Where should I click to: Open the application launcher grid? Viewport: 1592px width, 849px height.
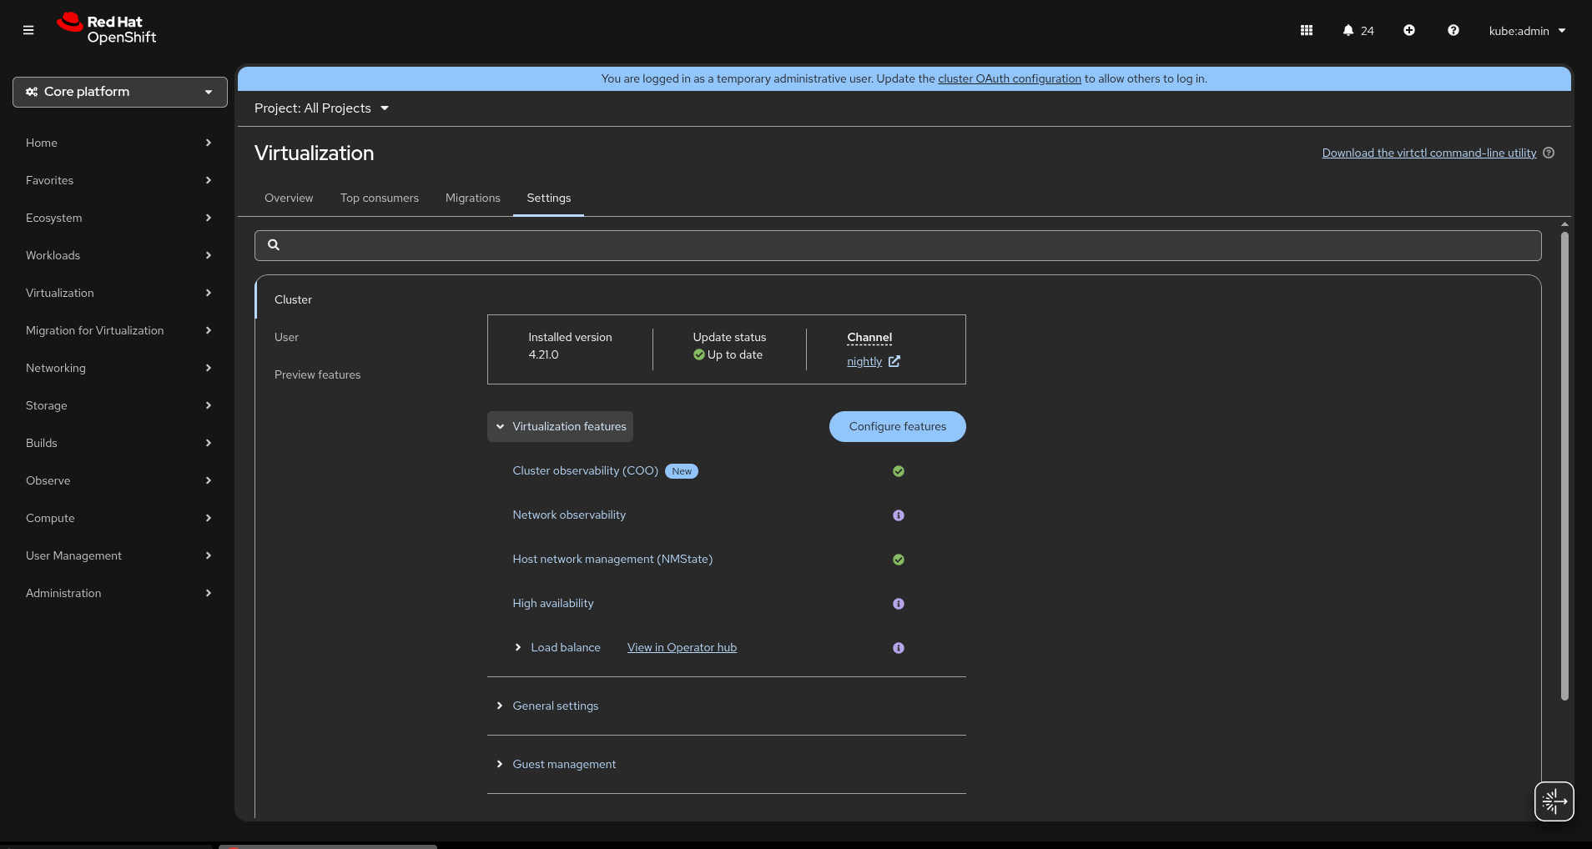[1307, 30]
